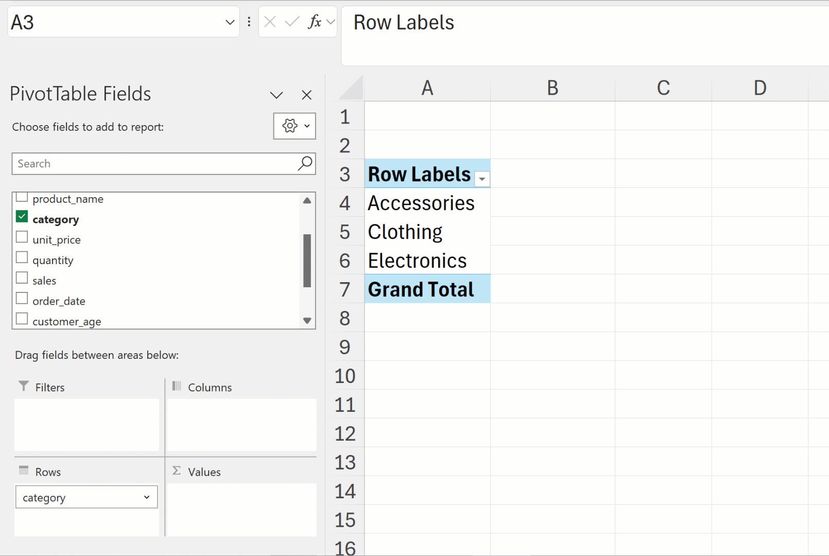Open the Row Labels filter dropdown
The width and height of the screenshot is (829, 556).
(x=482, y=179)
